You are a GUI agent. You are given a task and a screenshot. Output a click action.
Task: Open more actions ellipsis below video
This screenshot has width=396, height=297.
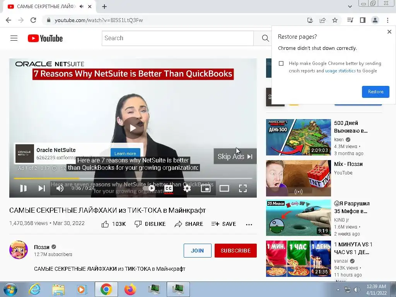pyautogui.click(x=249, y=224)
